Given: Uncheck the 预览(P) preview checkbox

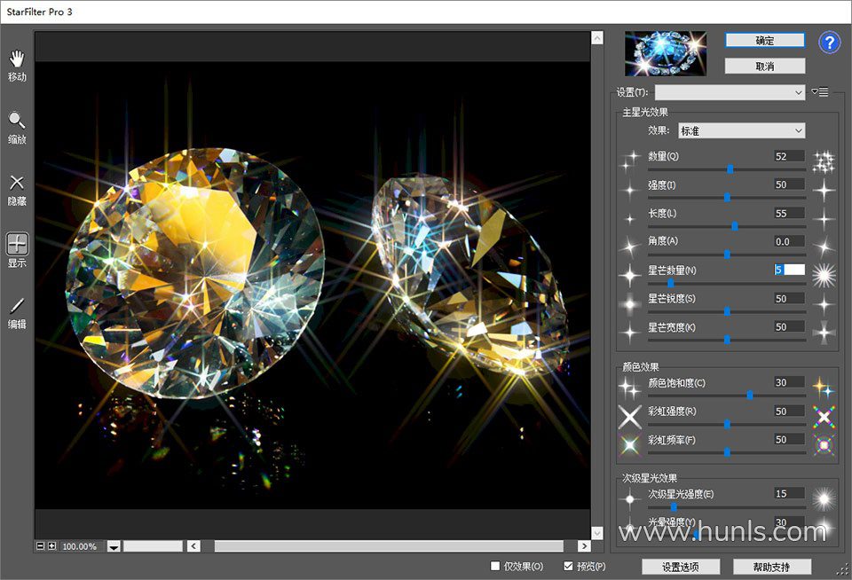Looking at the screenshot, I should (568, 566).
